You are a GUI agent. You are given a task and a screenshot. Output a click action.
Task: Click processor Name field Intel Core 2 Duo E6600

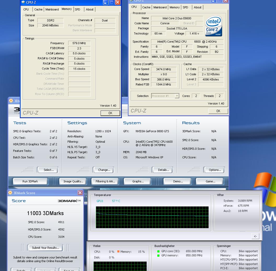pos(177,18)
